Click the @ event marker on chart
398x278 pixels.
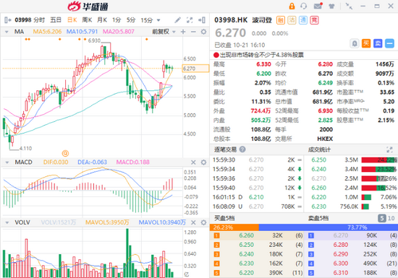tap(65, 153)
